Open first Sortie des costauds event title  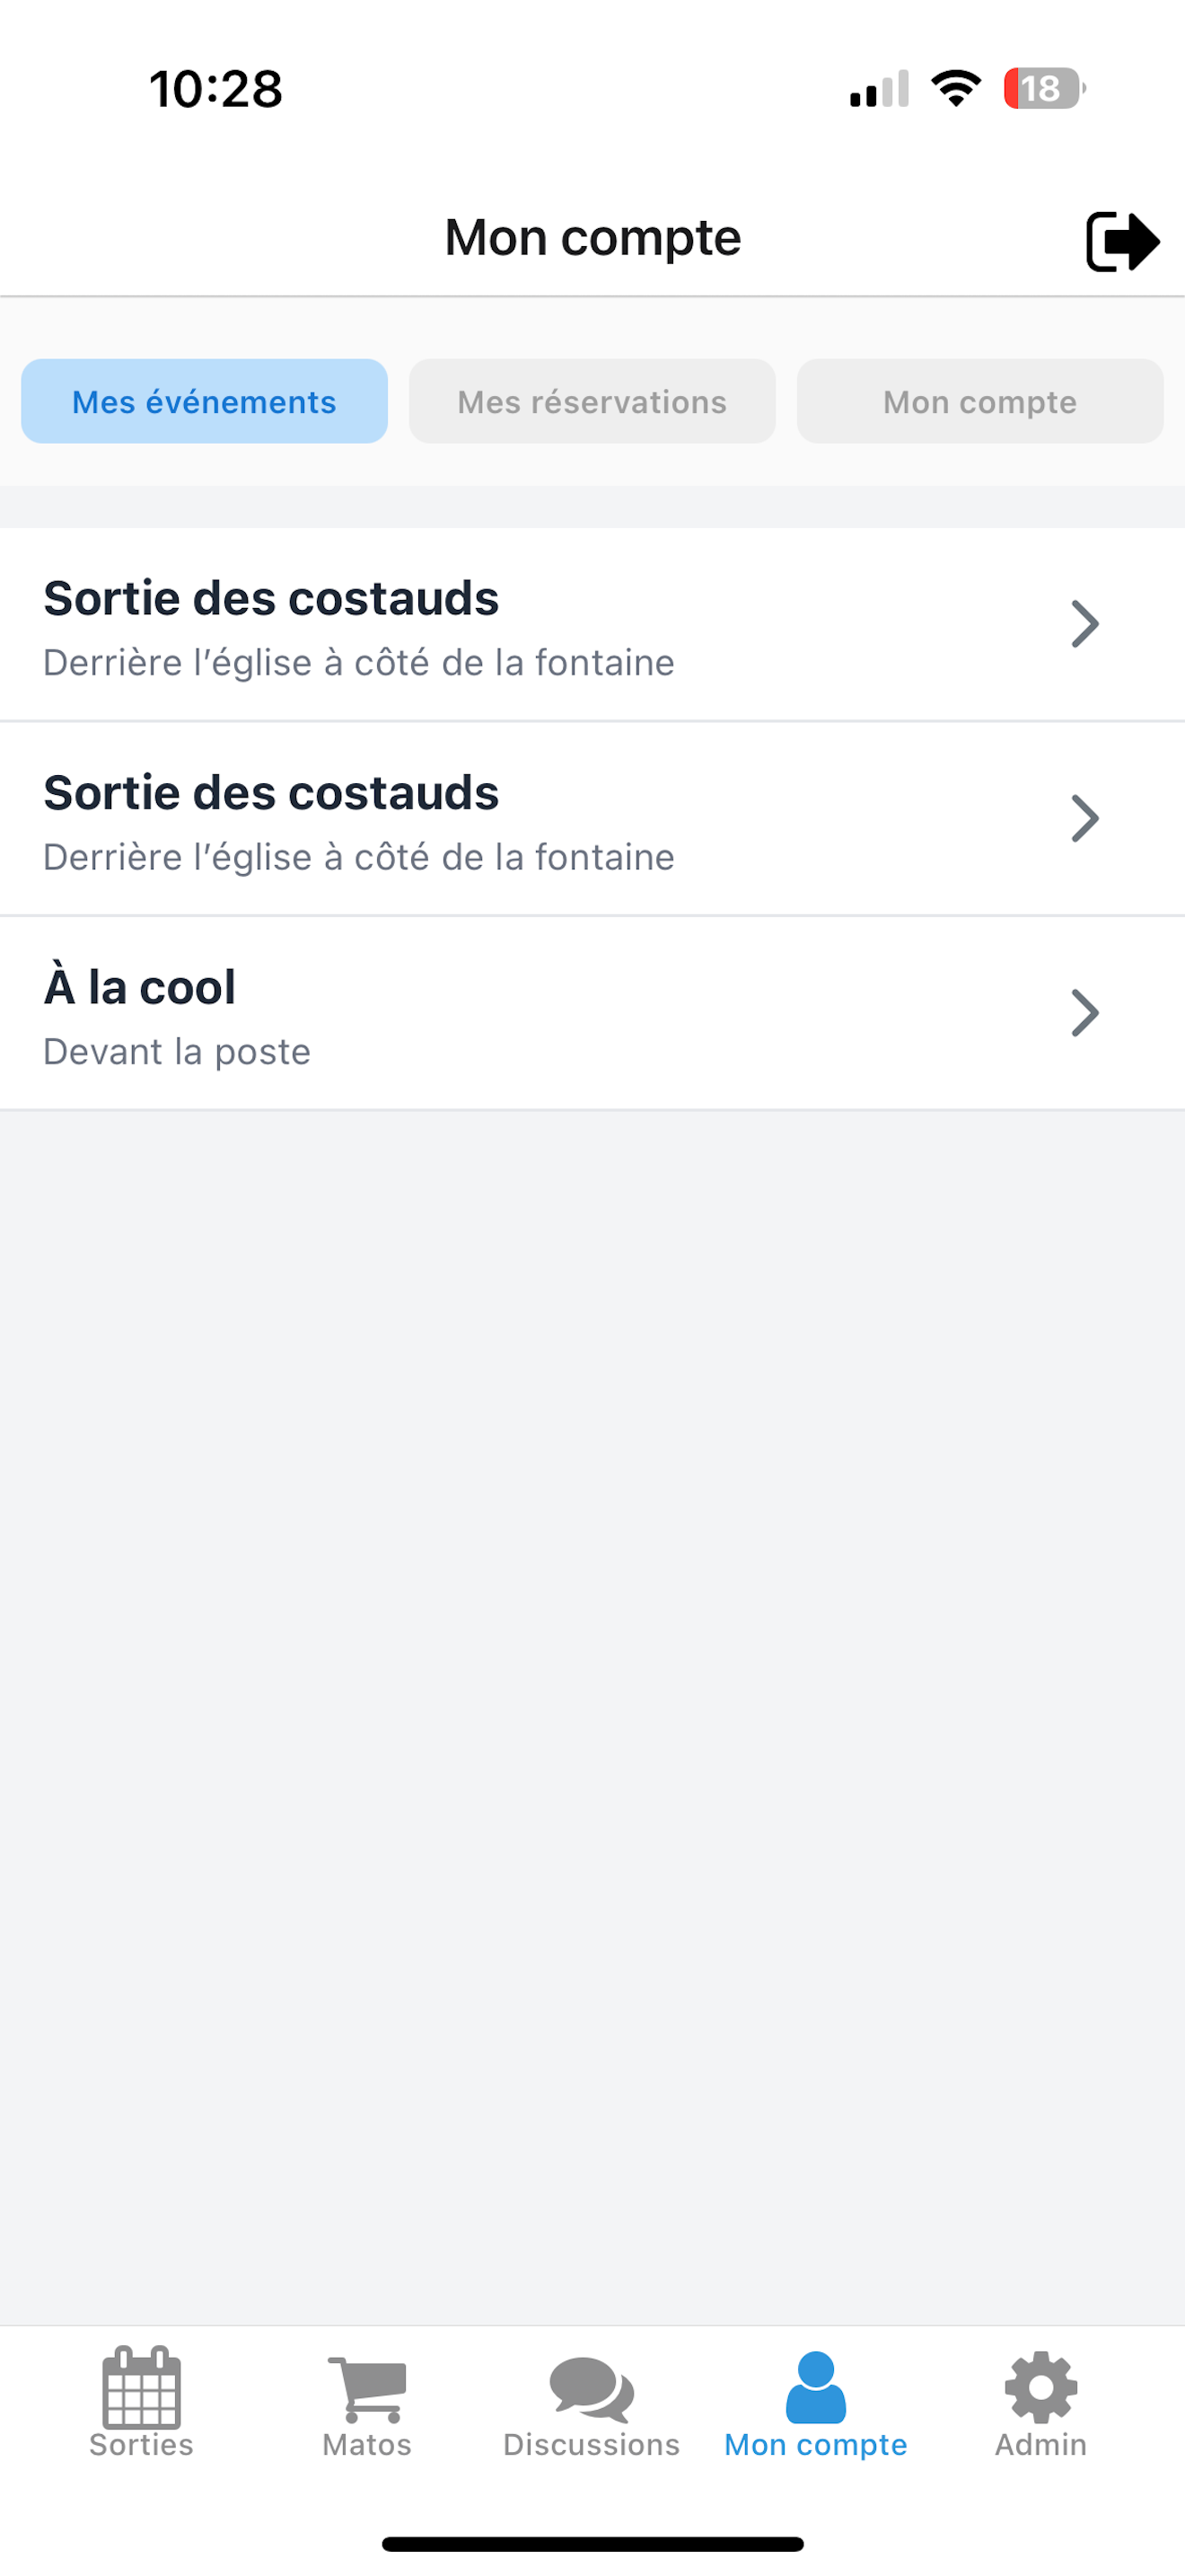(x=271, y=598)
